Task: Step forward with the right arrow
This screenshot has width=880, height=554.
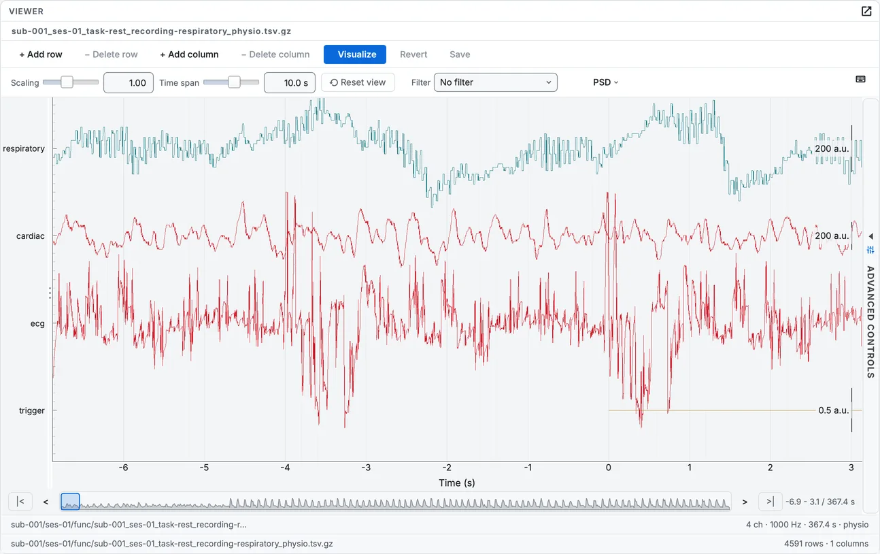Action: (745, 502)
